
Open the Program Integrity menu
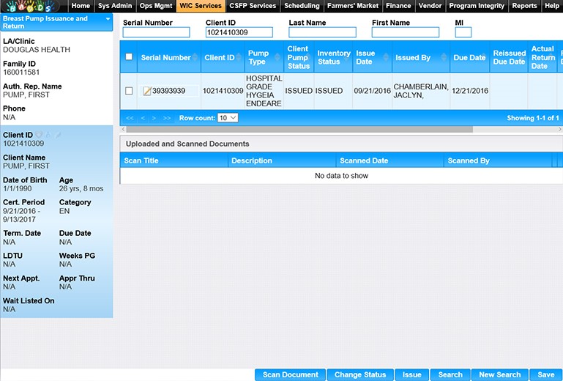[477, 6]
